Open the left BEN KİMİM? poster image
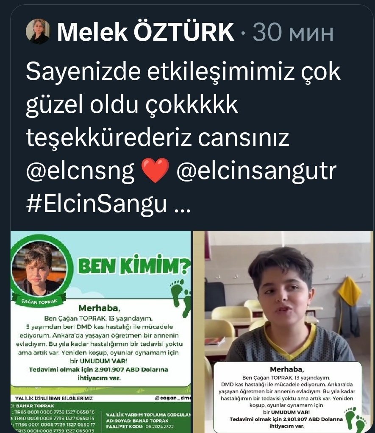The width and height of the screenshot is (375, 433). point(100,332)
